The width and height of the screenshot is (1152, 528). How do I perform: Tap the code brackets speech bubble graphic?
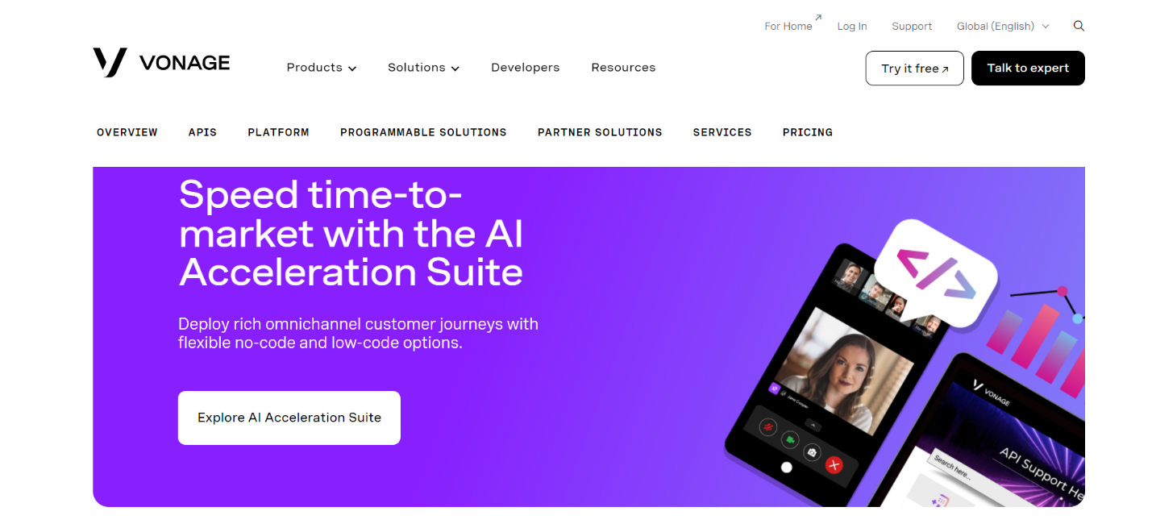pos(936,274)
